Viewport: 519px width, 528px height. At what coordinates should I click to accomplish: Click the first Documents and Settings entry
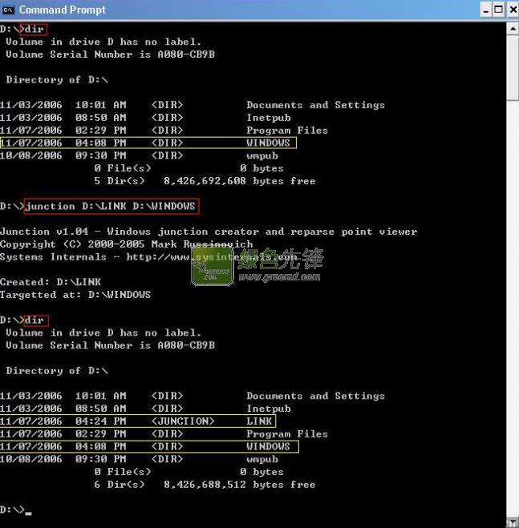click(x=315, y=105)
